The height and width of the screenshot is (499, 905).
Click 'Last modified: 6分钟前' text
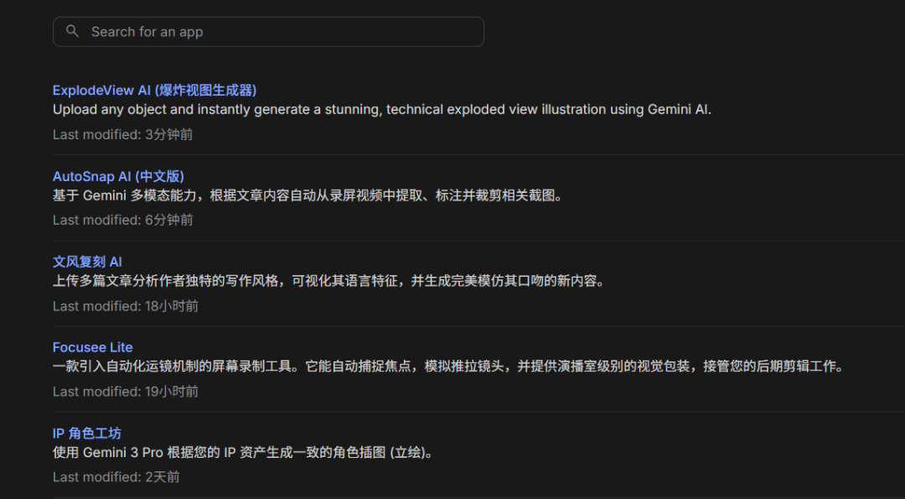pos(122,220)
